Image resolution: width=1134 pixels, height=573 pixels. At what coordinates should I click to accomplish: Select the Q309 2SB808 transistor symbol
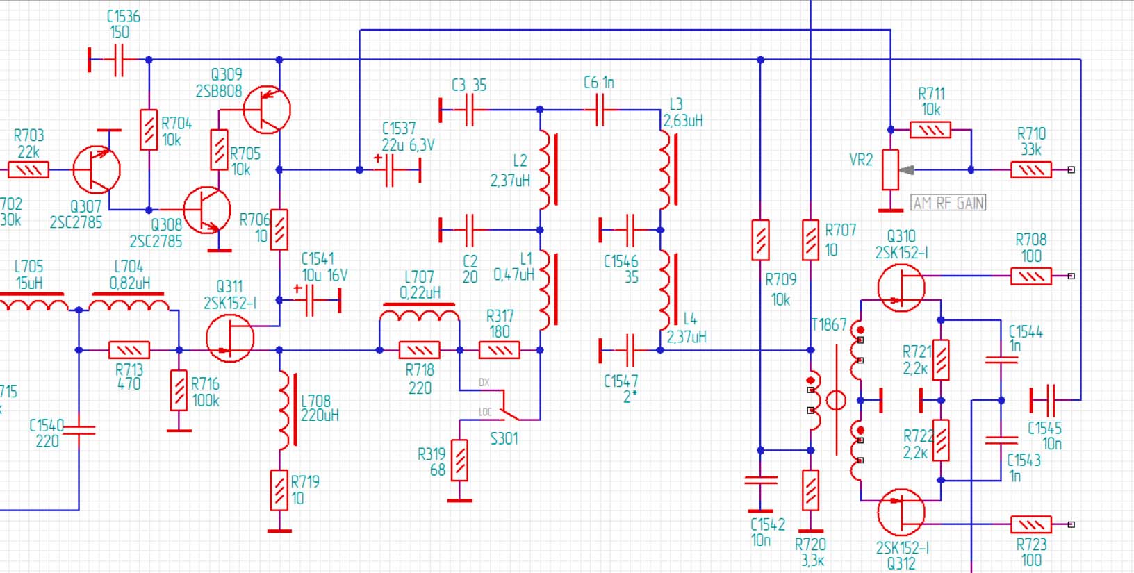tap(267, 110)
